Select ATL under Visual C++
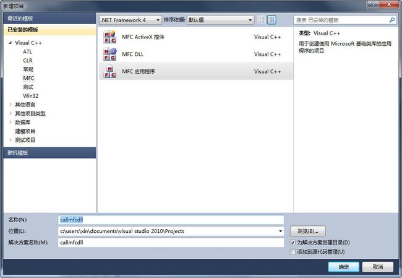This screenshot has height=278, width=402. [x=28, y=51]
